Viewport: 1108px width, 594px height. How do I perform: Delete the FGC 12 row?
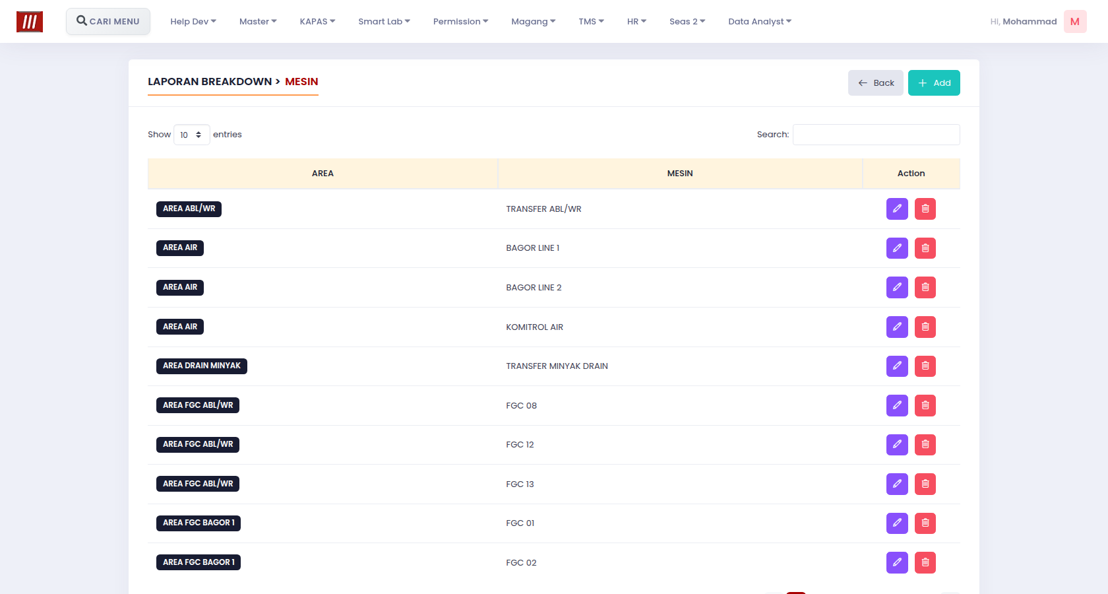[x=925, y=444]
